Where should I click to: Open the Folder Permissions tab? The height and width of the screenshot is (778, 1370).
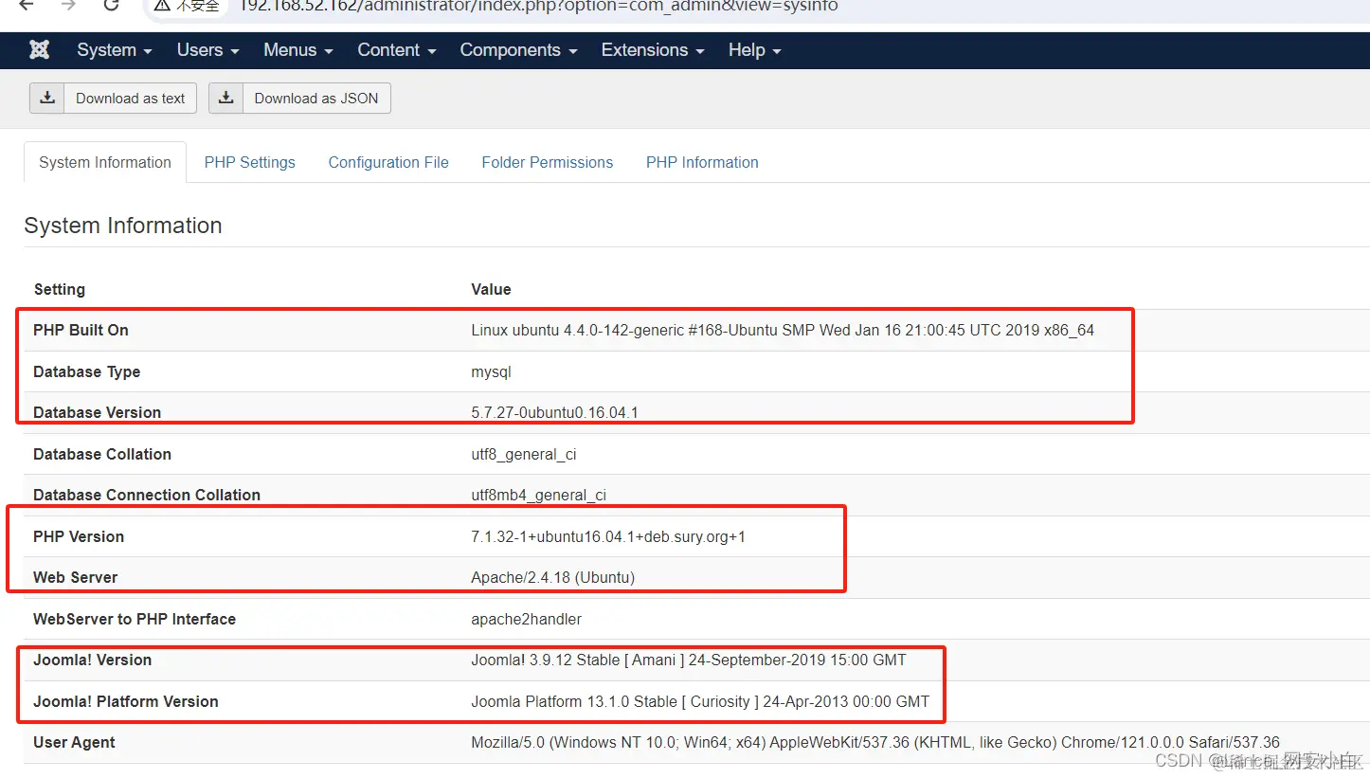coord(548,162)
